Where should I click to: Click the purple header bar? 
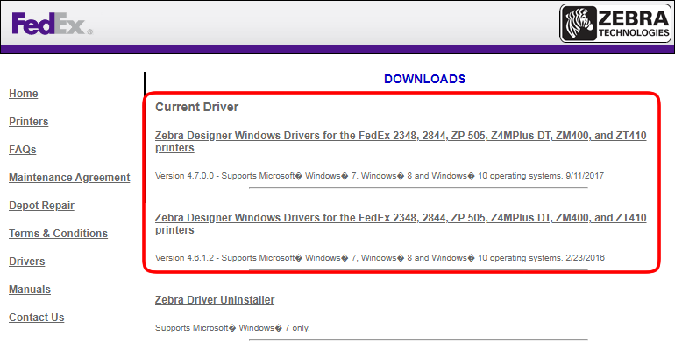[x=337, y=50]
